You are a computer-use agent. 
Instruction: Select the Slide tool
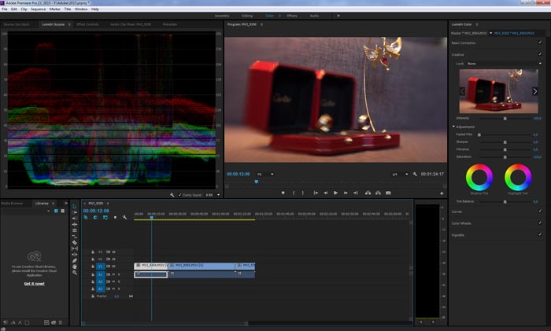click(75, 254)
